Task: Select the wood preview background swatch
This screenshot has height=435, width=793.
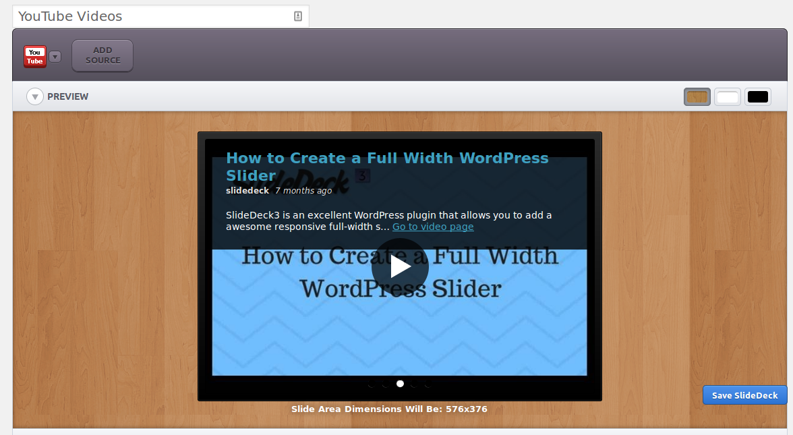Action: click(697, 96)
